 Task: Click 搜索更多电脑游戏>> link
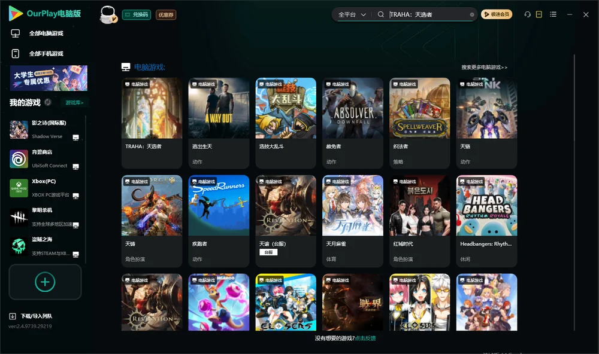point(484,67)
